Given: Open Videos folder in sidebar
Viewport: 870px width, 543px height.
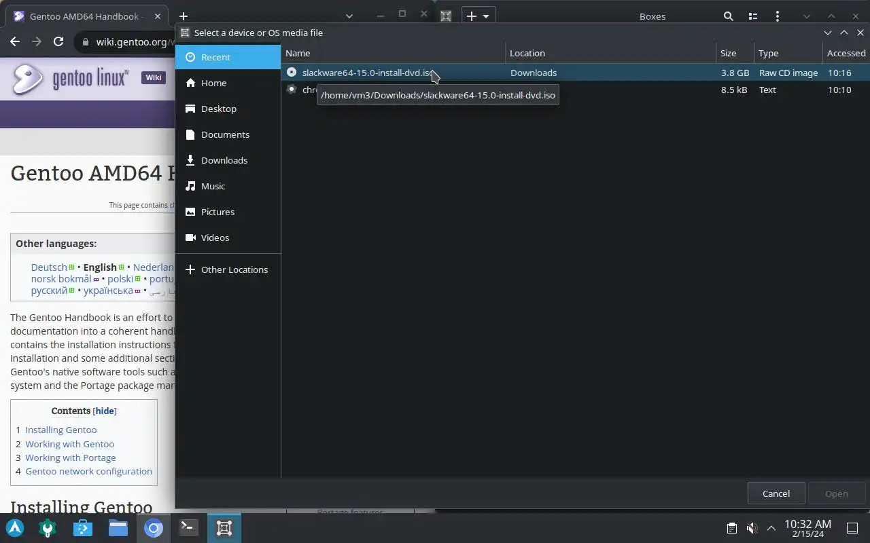Looking at the screenshot, I should coord(228,238).
